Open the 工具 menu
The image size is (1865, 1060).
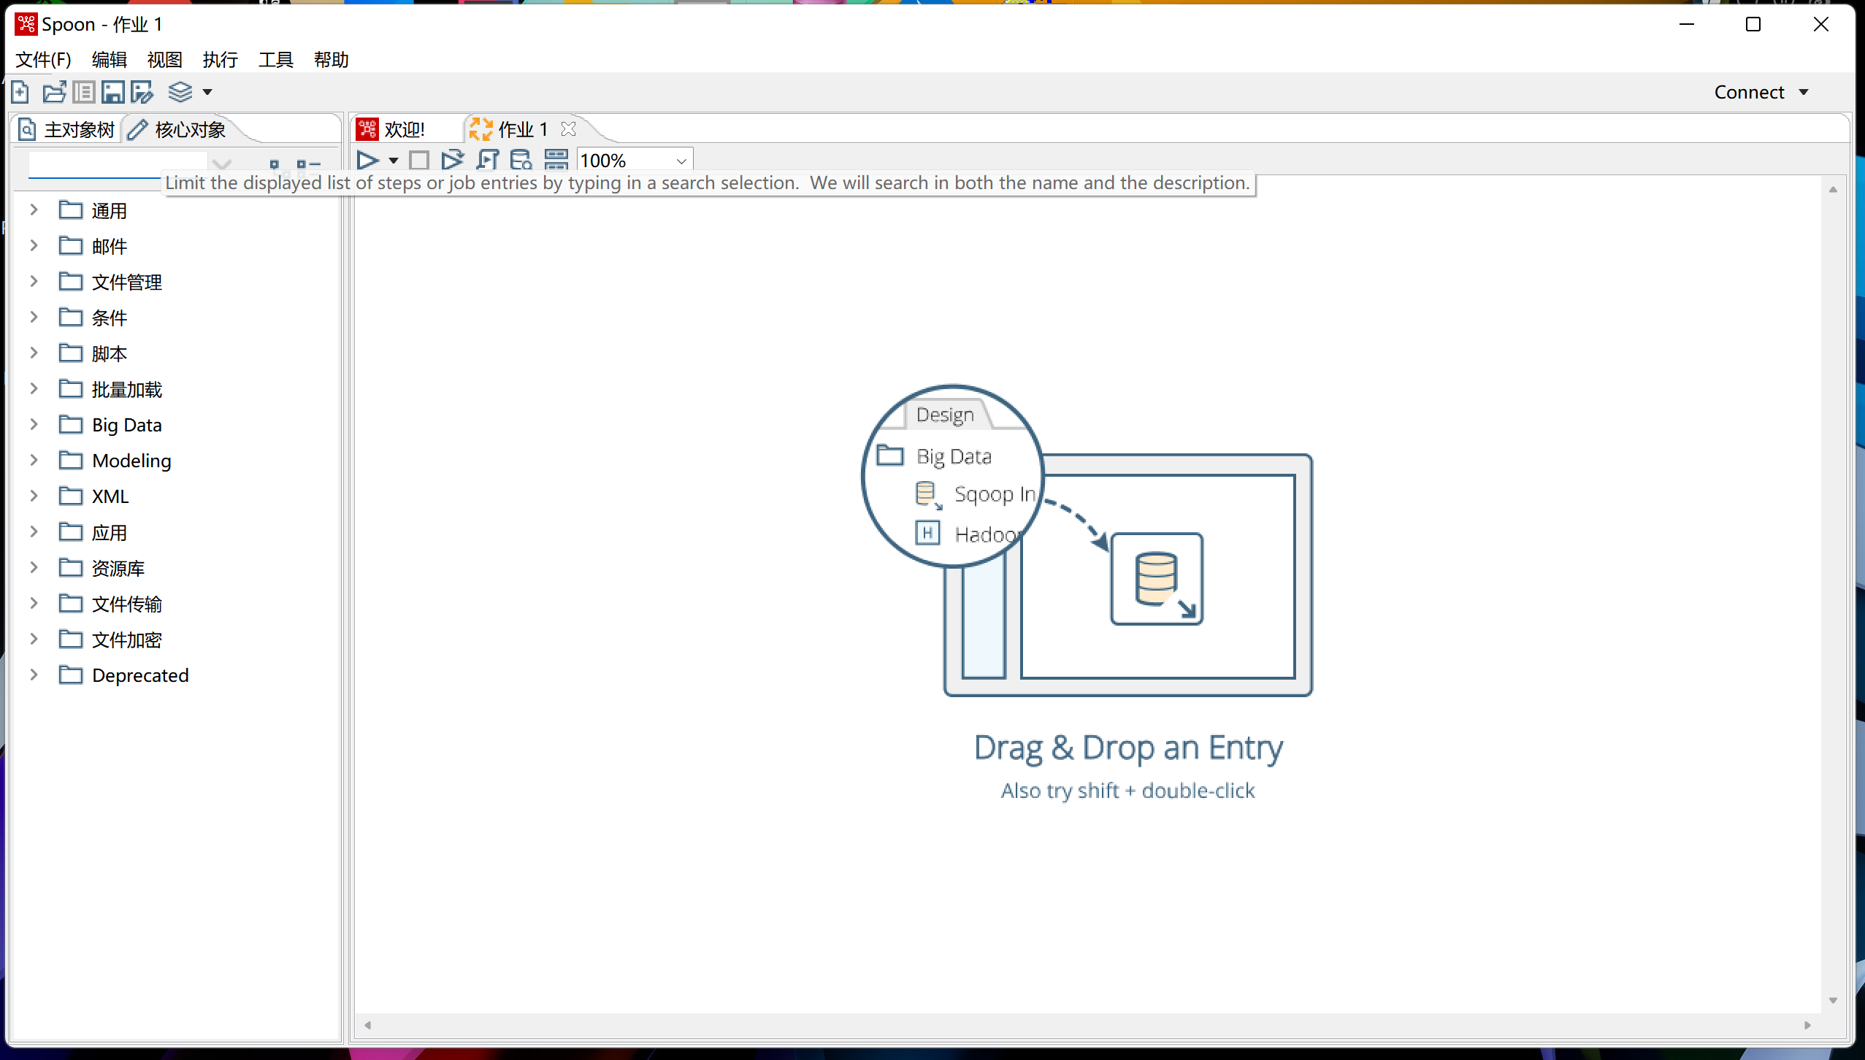276,60
